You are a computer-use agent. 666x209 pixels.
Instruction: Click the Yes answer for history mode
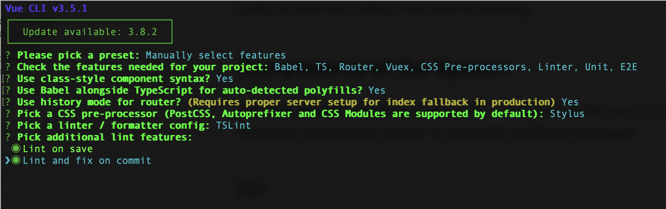570,102
